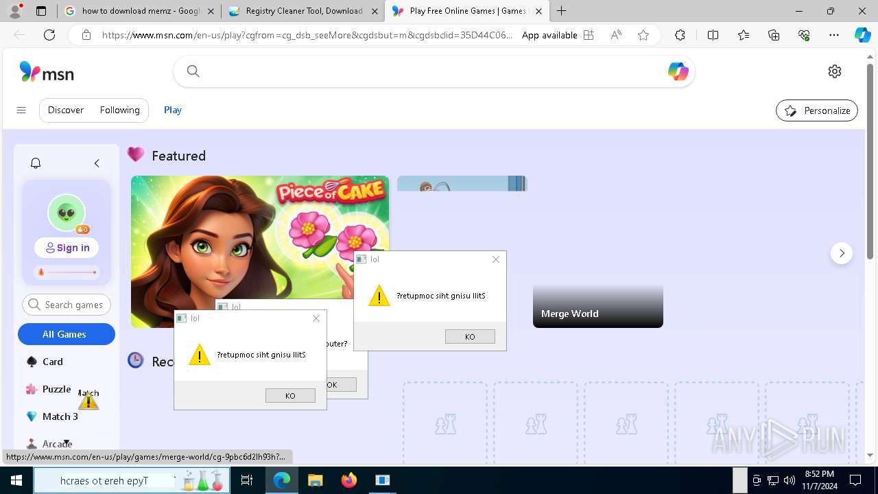
Task: Open Browser essentials icon
Action: pyautogui.click(x=804, y=35)
